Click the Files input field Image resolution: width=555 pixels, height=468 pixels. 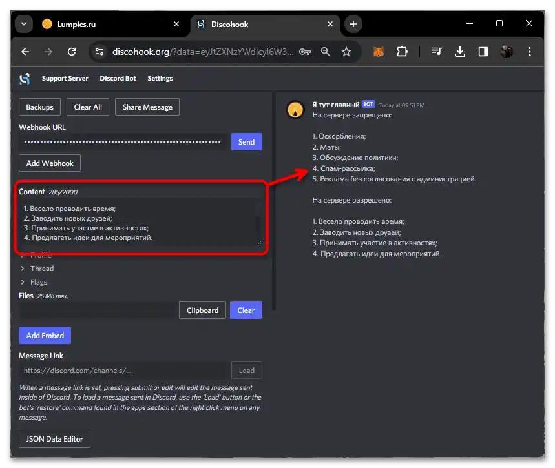pos(98,310)
